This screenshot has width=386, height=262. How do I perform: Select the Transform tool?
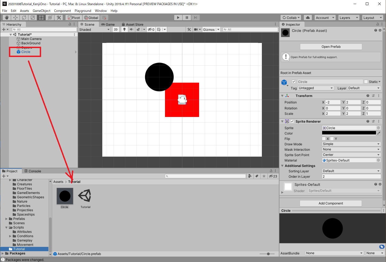[50, 18]
